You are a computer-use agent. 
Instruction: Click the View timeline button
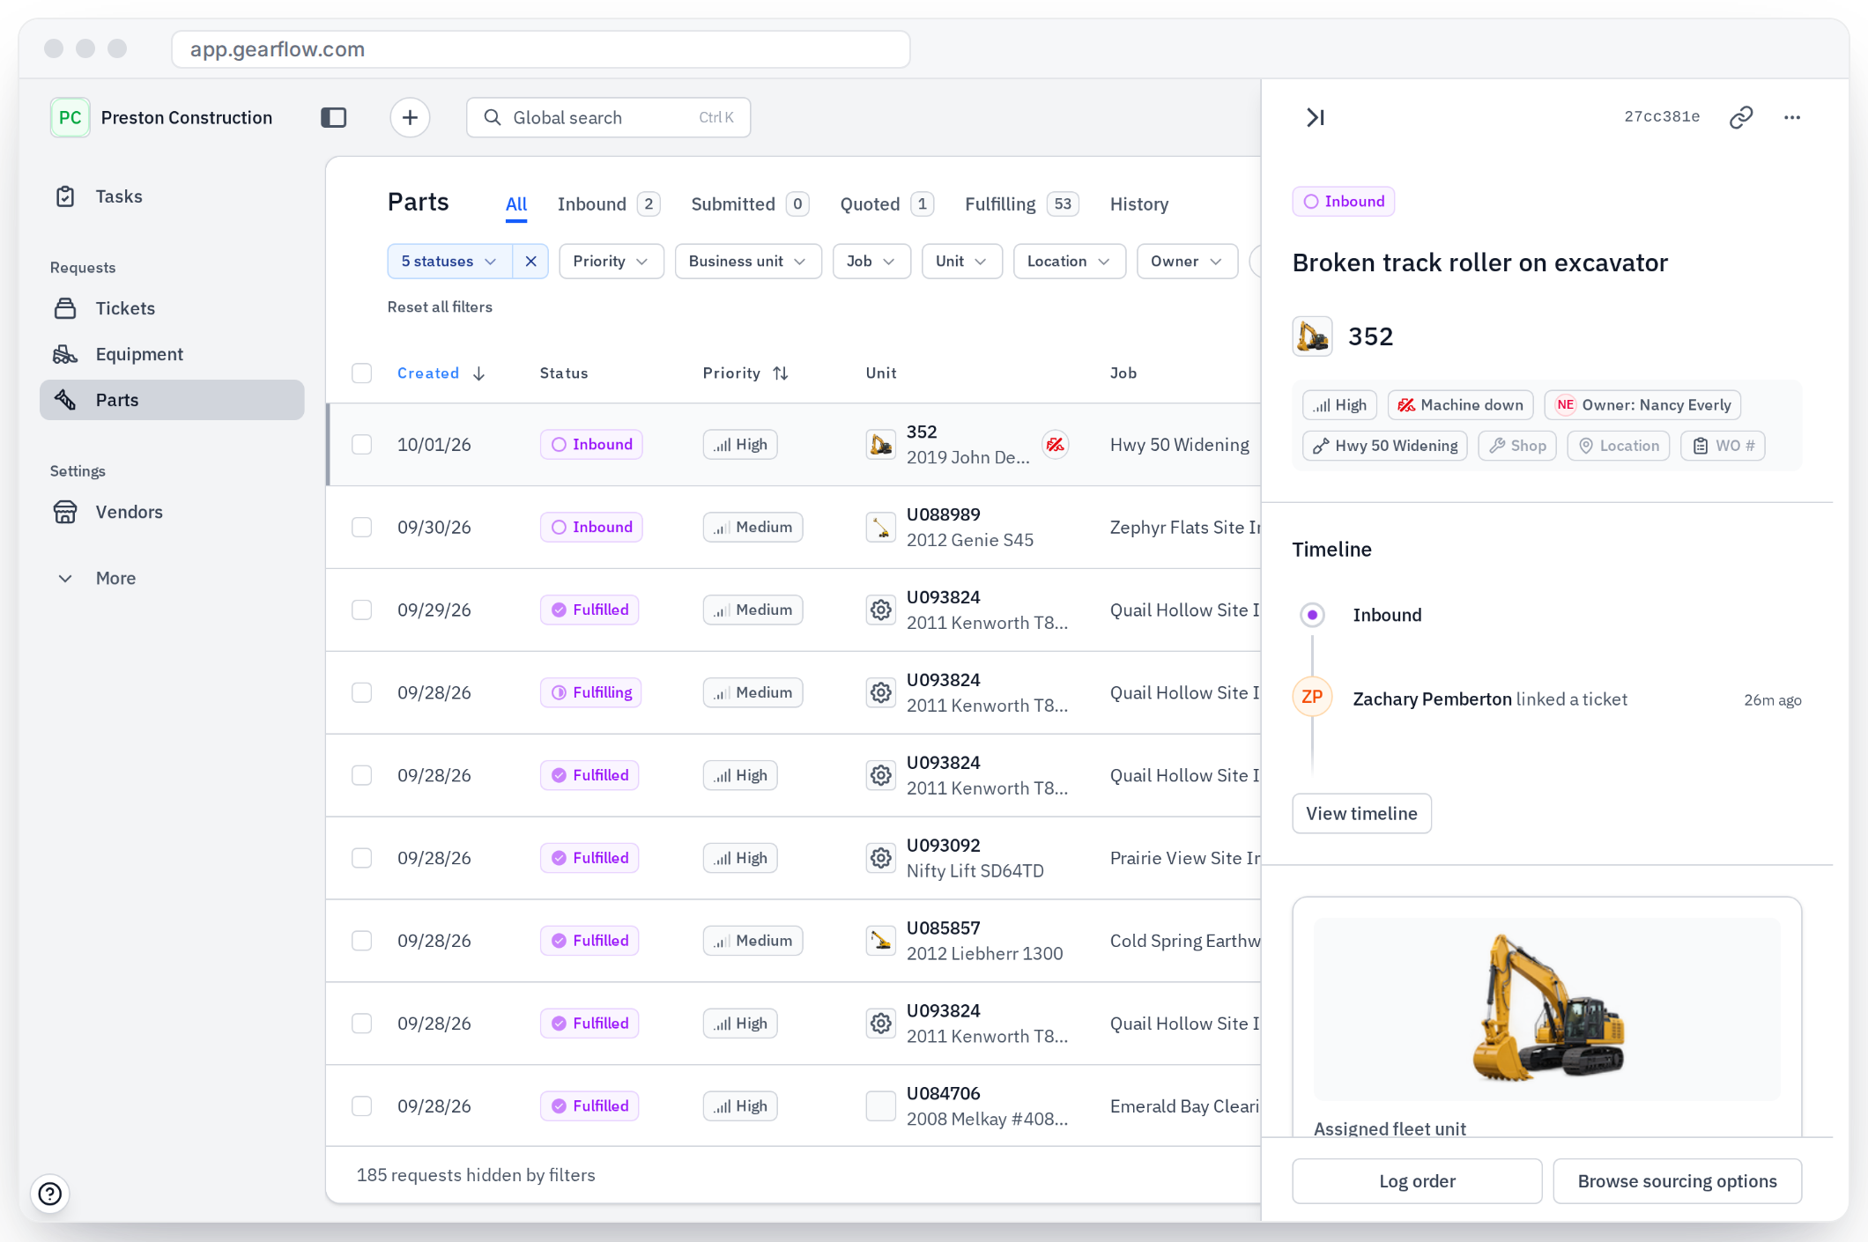tap(1361, 813)
